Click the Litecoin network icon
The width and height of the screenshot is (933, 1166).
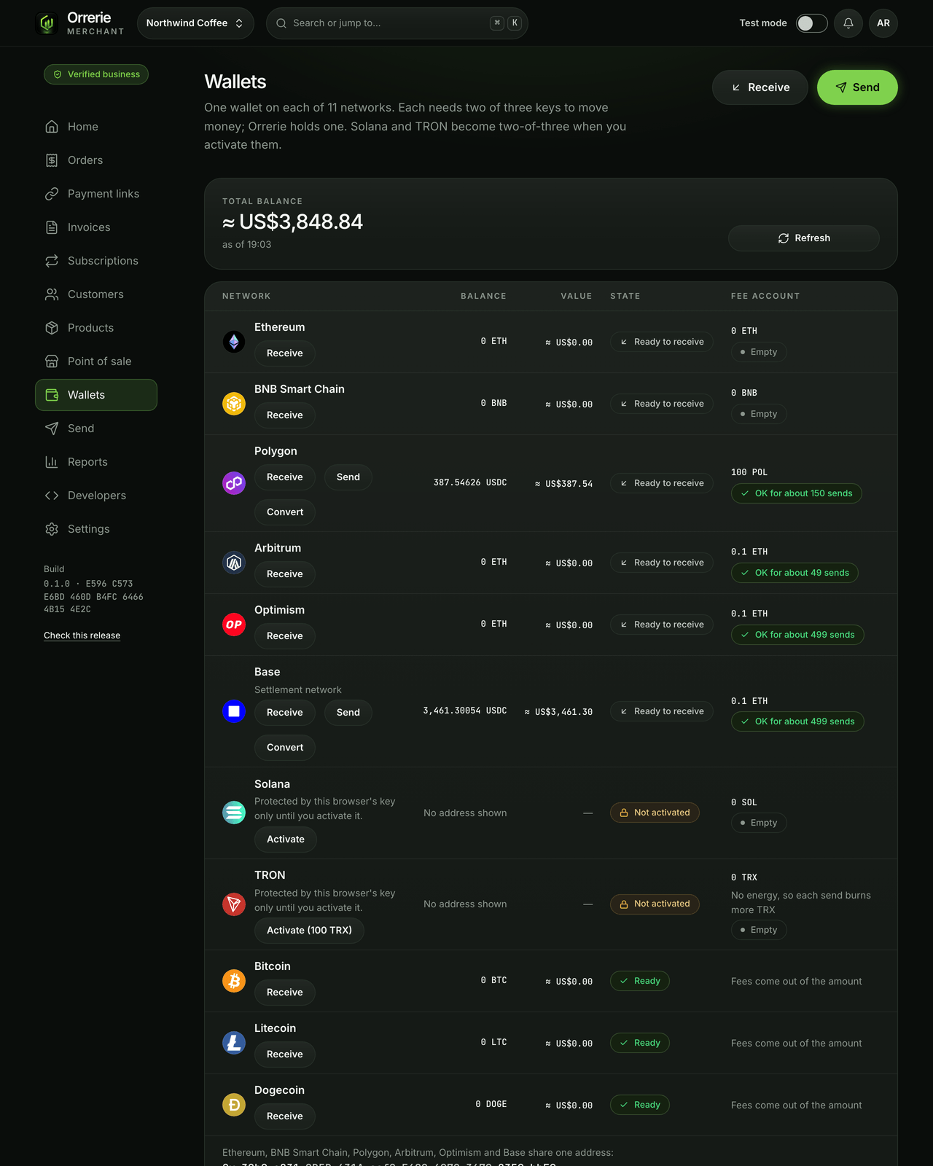coord(234,1042)
